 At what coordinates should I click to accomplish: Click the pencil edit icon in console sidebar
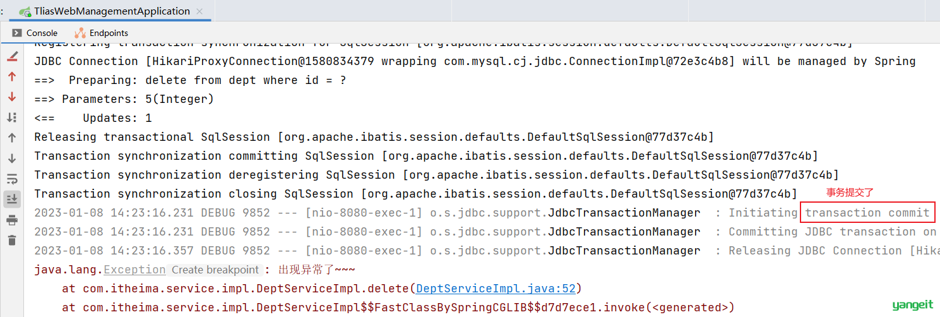click(12, 57)
